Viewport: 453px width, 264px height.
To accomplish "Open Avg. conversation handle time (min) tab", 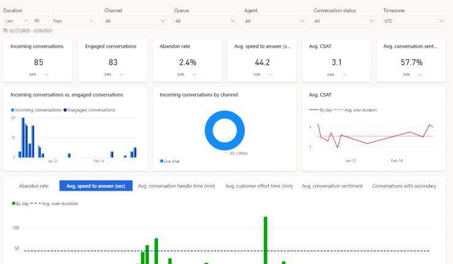I will [176, 186].
